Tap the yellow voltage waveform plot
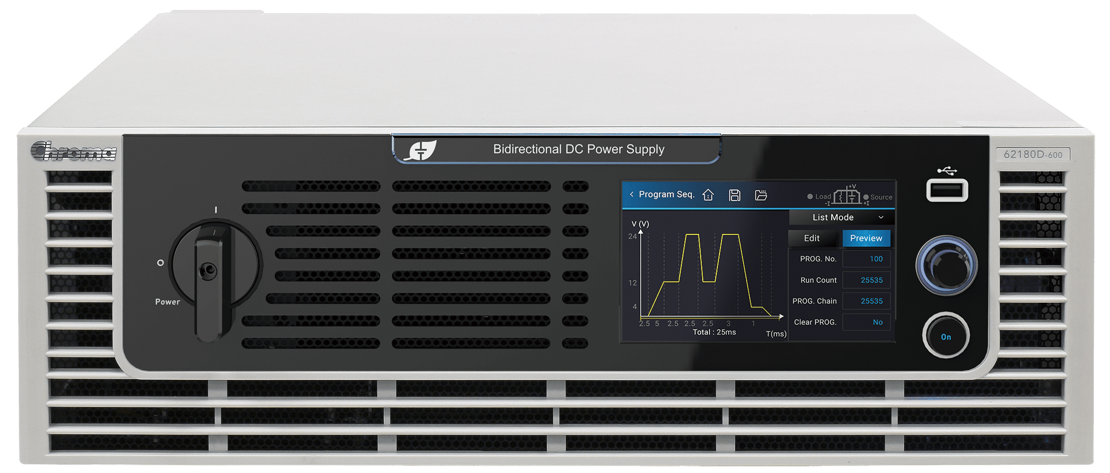The image size is (1110, 473). 710,275
